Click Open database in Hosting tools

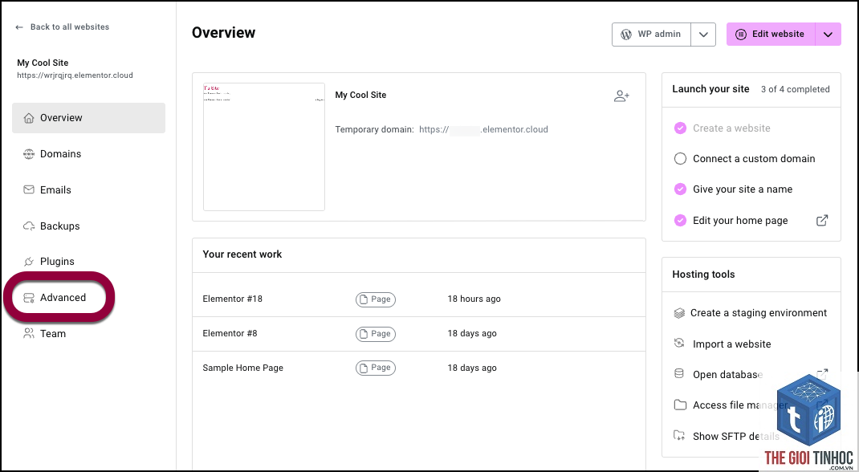727,375
